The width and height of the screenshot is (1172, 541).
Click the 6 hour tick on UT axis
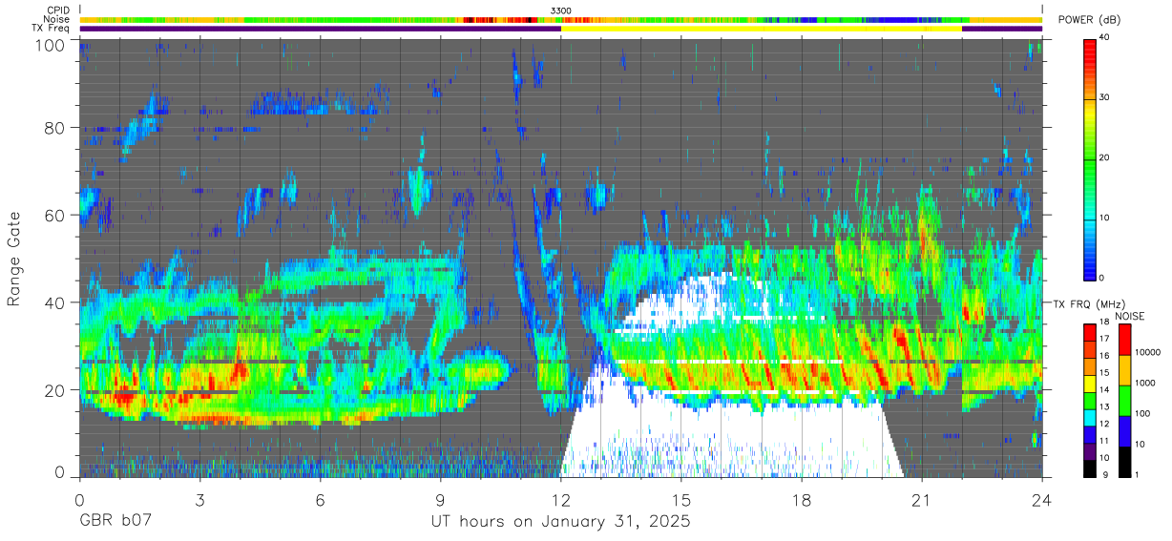pyautogui.click(x=321, y=500)
